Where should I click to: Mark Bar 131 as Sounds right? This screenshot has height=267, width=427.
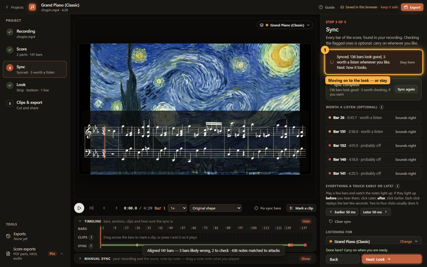(x=406, y=132)
